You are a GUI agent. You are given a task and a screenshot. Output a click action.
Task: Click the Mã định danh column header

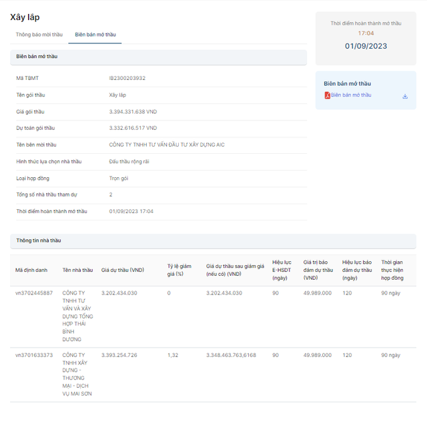pos(31,270)
